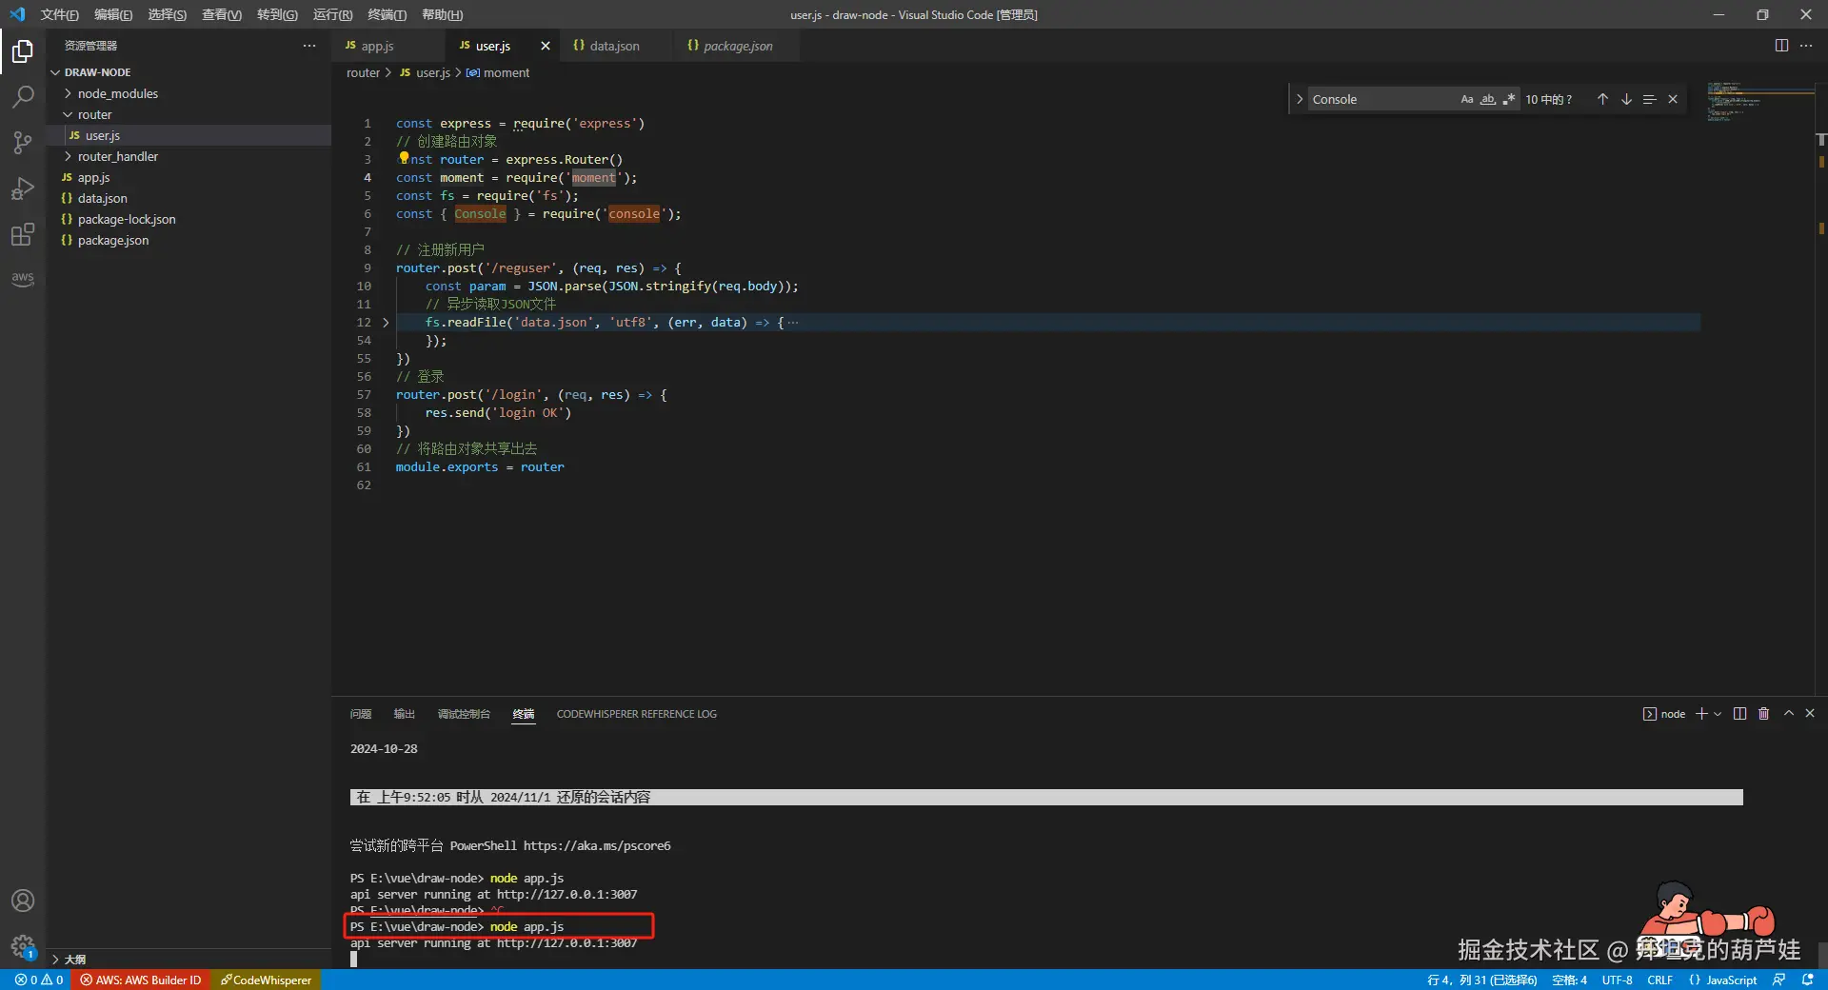
Task: Open the 终端 menu in menu bar
Action: pyautogui.click(x=387, y=14)
